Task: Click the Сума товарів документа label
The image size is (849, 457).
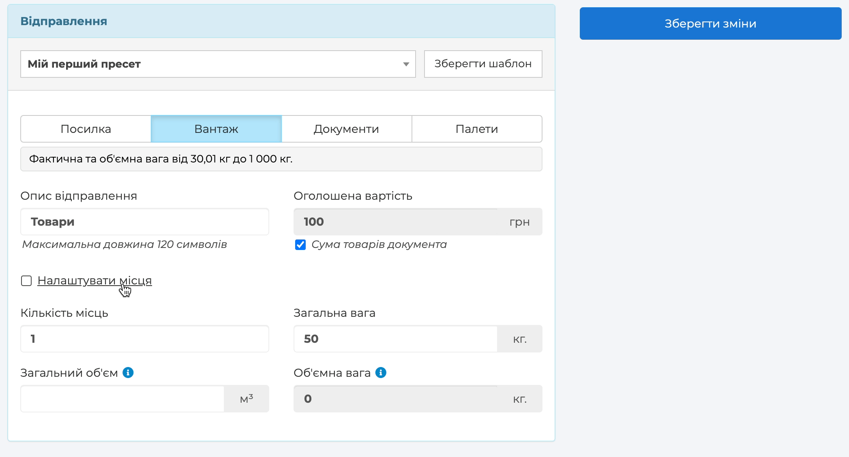Action: (x=379, y=244)
